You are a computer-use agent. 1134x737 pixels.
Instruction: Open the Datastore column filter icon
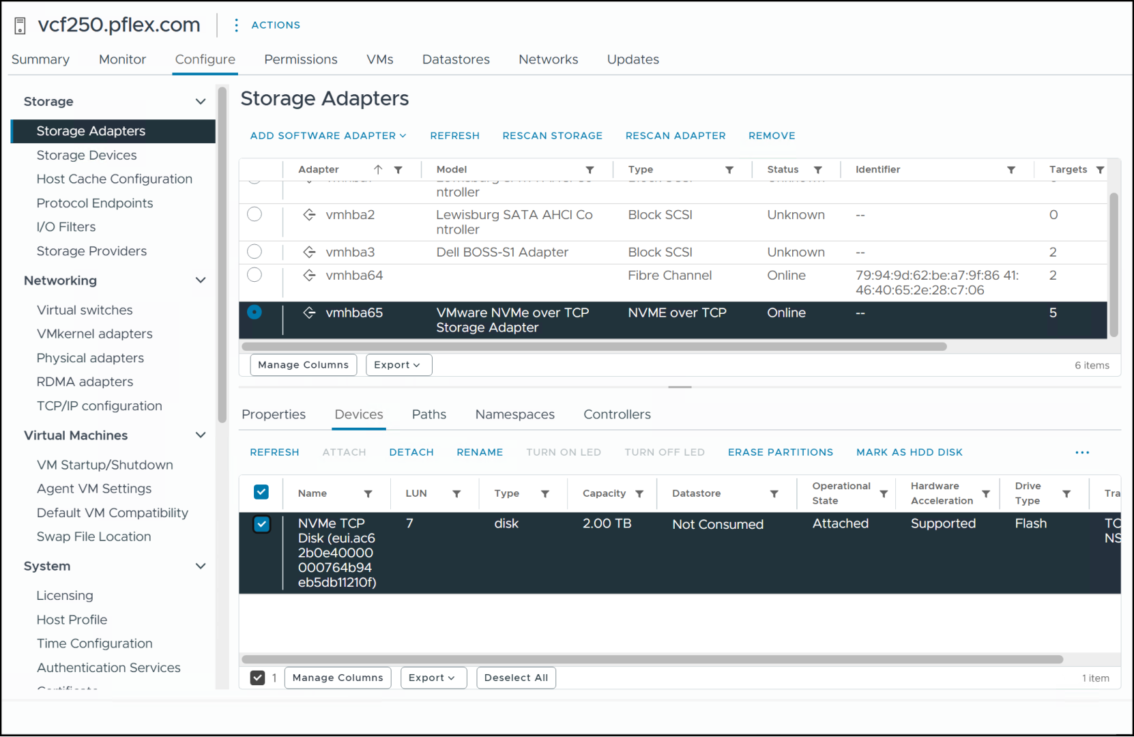[774, 493]
